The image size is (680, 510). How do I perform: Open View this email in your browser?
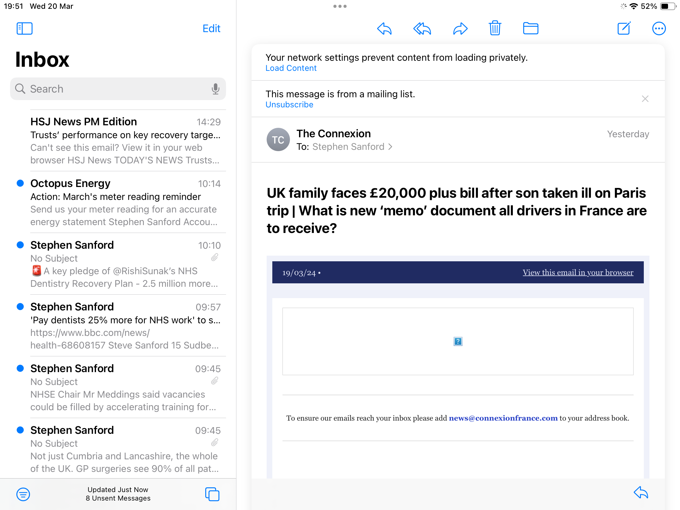tap(578, 272)
